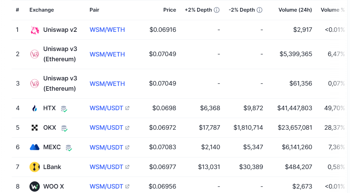
Task: Open the LBank WSM/USDT pair link
Action: [106, 167]
